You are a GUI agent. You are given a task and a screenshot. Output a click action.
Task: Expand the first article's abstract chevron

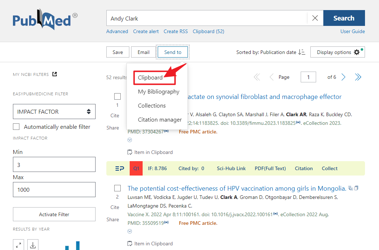[129, 140]
